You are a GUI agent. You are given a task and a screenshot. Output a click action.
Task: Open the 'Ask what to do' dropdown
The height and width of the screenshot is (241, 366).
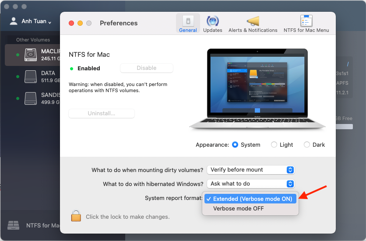point(250,184)
